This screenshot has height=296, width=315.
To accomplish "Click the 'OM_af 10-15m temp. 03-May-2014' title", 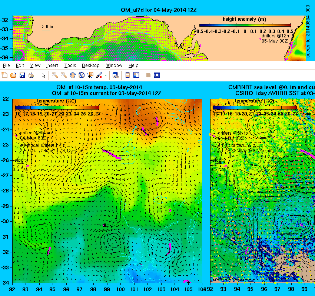I will coord(99,87).
